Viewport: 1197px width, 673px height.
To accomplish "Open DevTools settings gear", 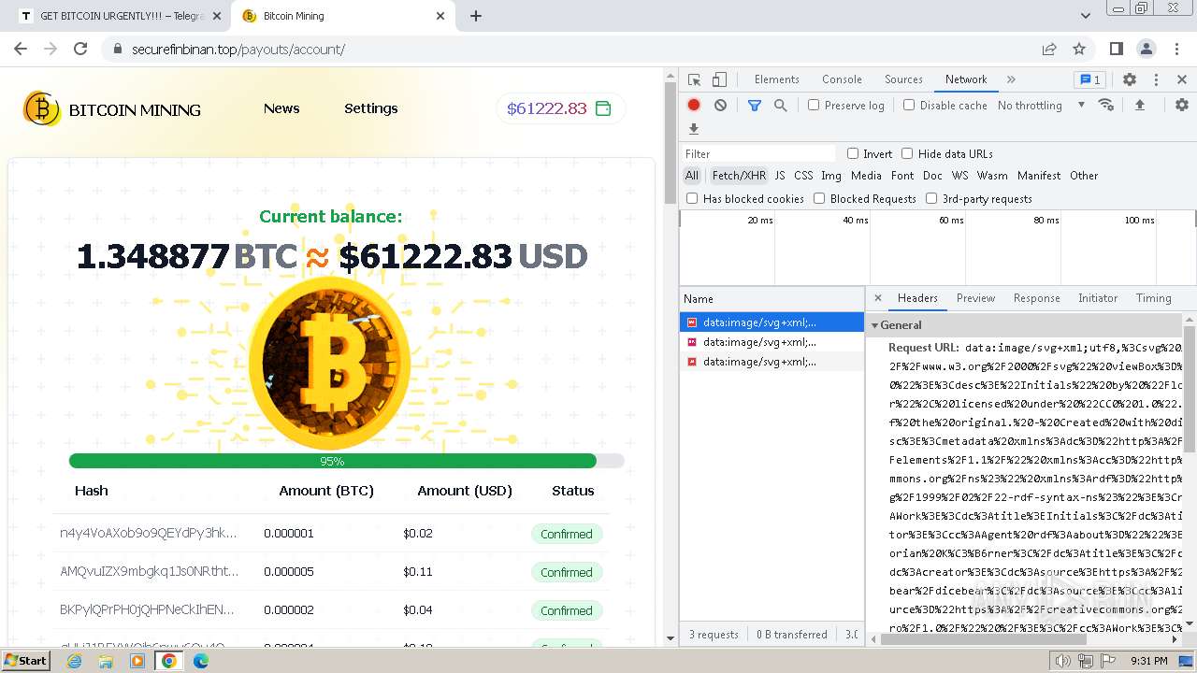I will pos(1130,79).
